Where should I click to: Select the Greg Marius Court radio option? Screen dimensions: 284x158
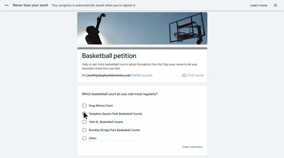pyautogui.click(x=84, y=106)
